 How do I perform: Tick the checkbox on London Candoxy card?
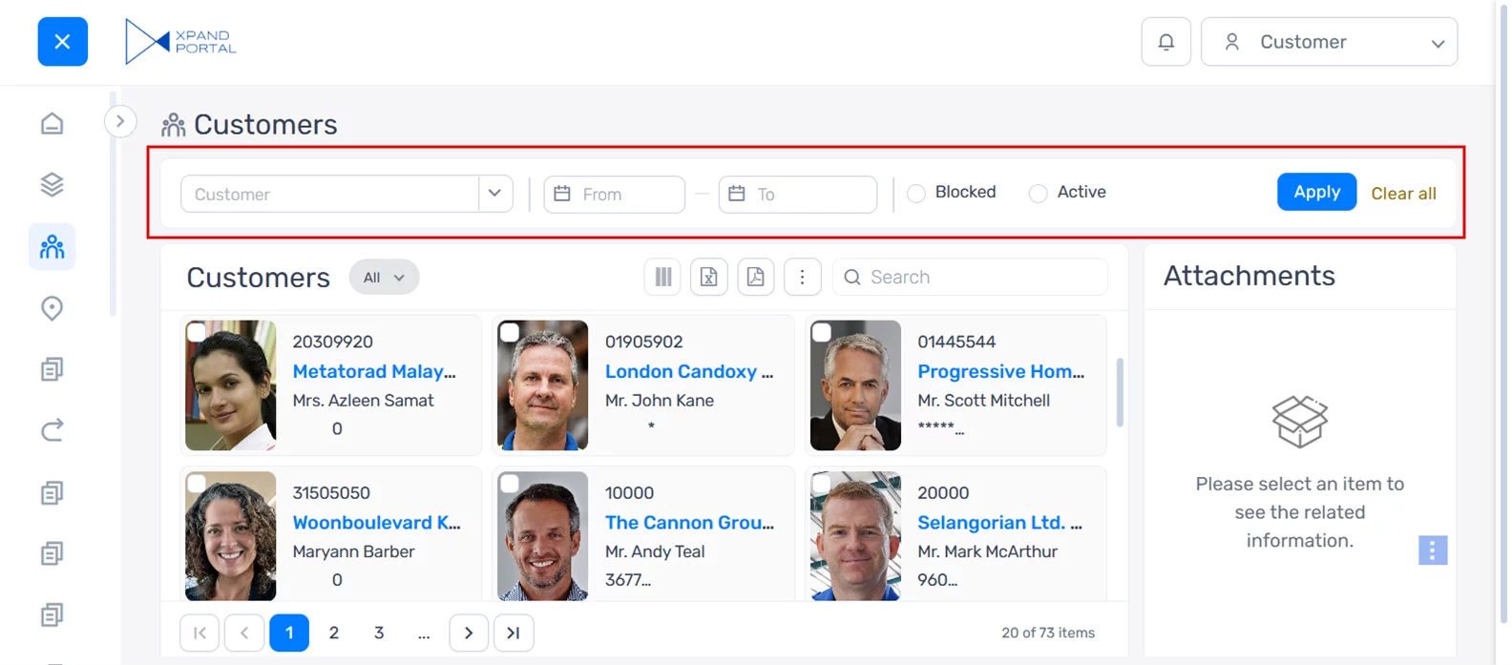tap(510, 333)
